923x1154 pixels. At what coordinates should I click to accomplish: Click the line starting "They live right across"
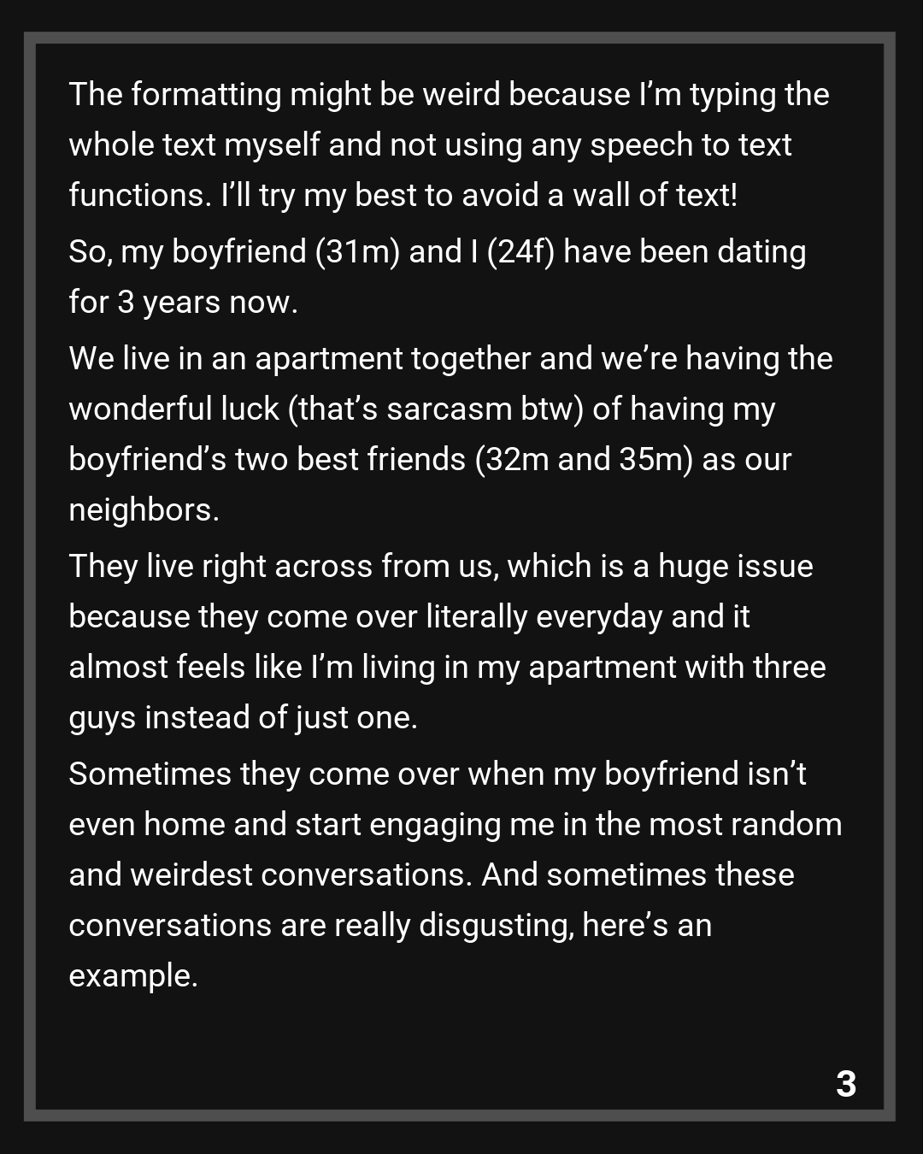tap(440, 567)
